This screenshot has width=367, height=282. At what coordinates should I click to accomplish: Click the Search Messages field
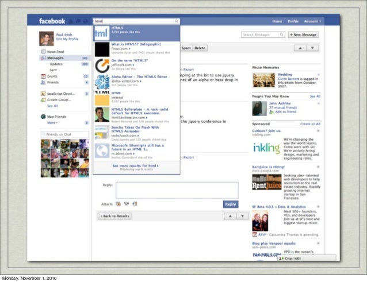pos(261,34)
